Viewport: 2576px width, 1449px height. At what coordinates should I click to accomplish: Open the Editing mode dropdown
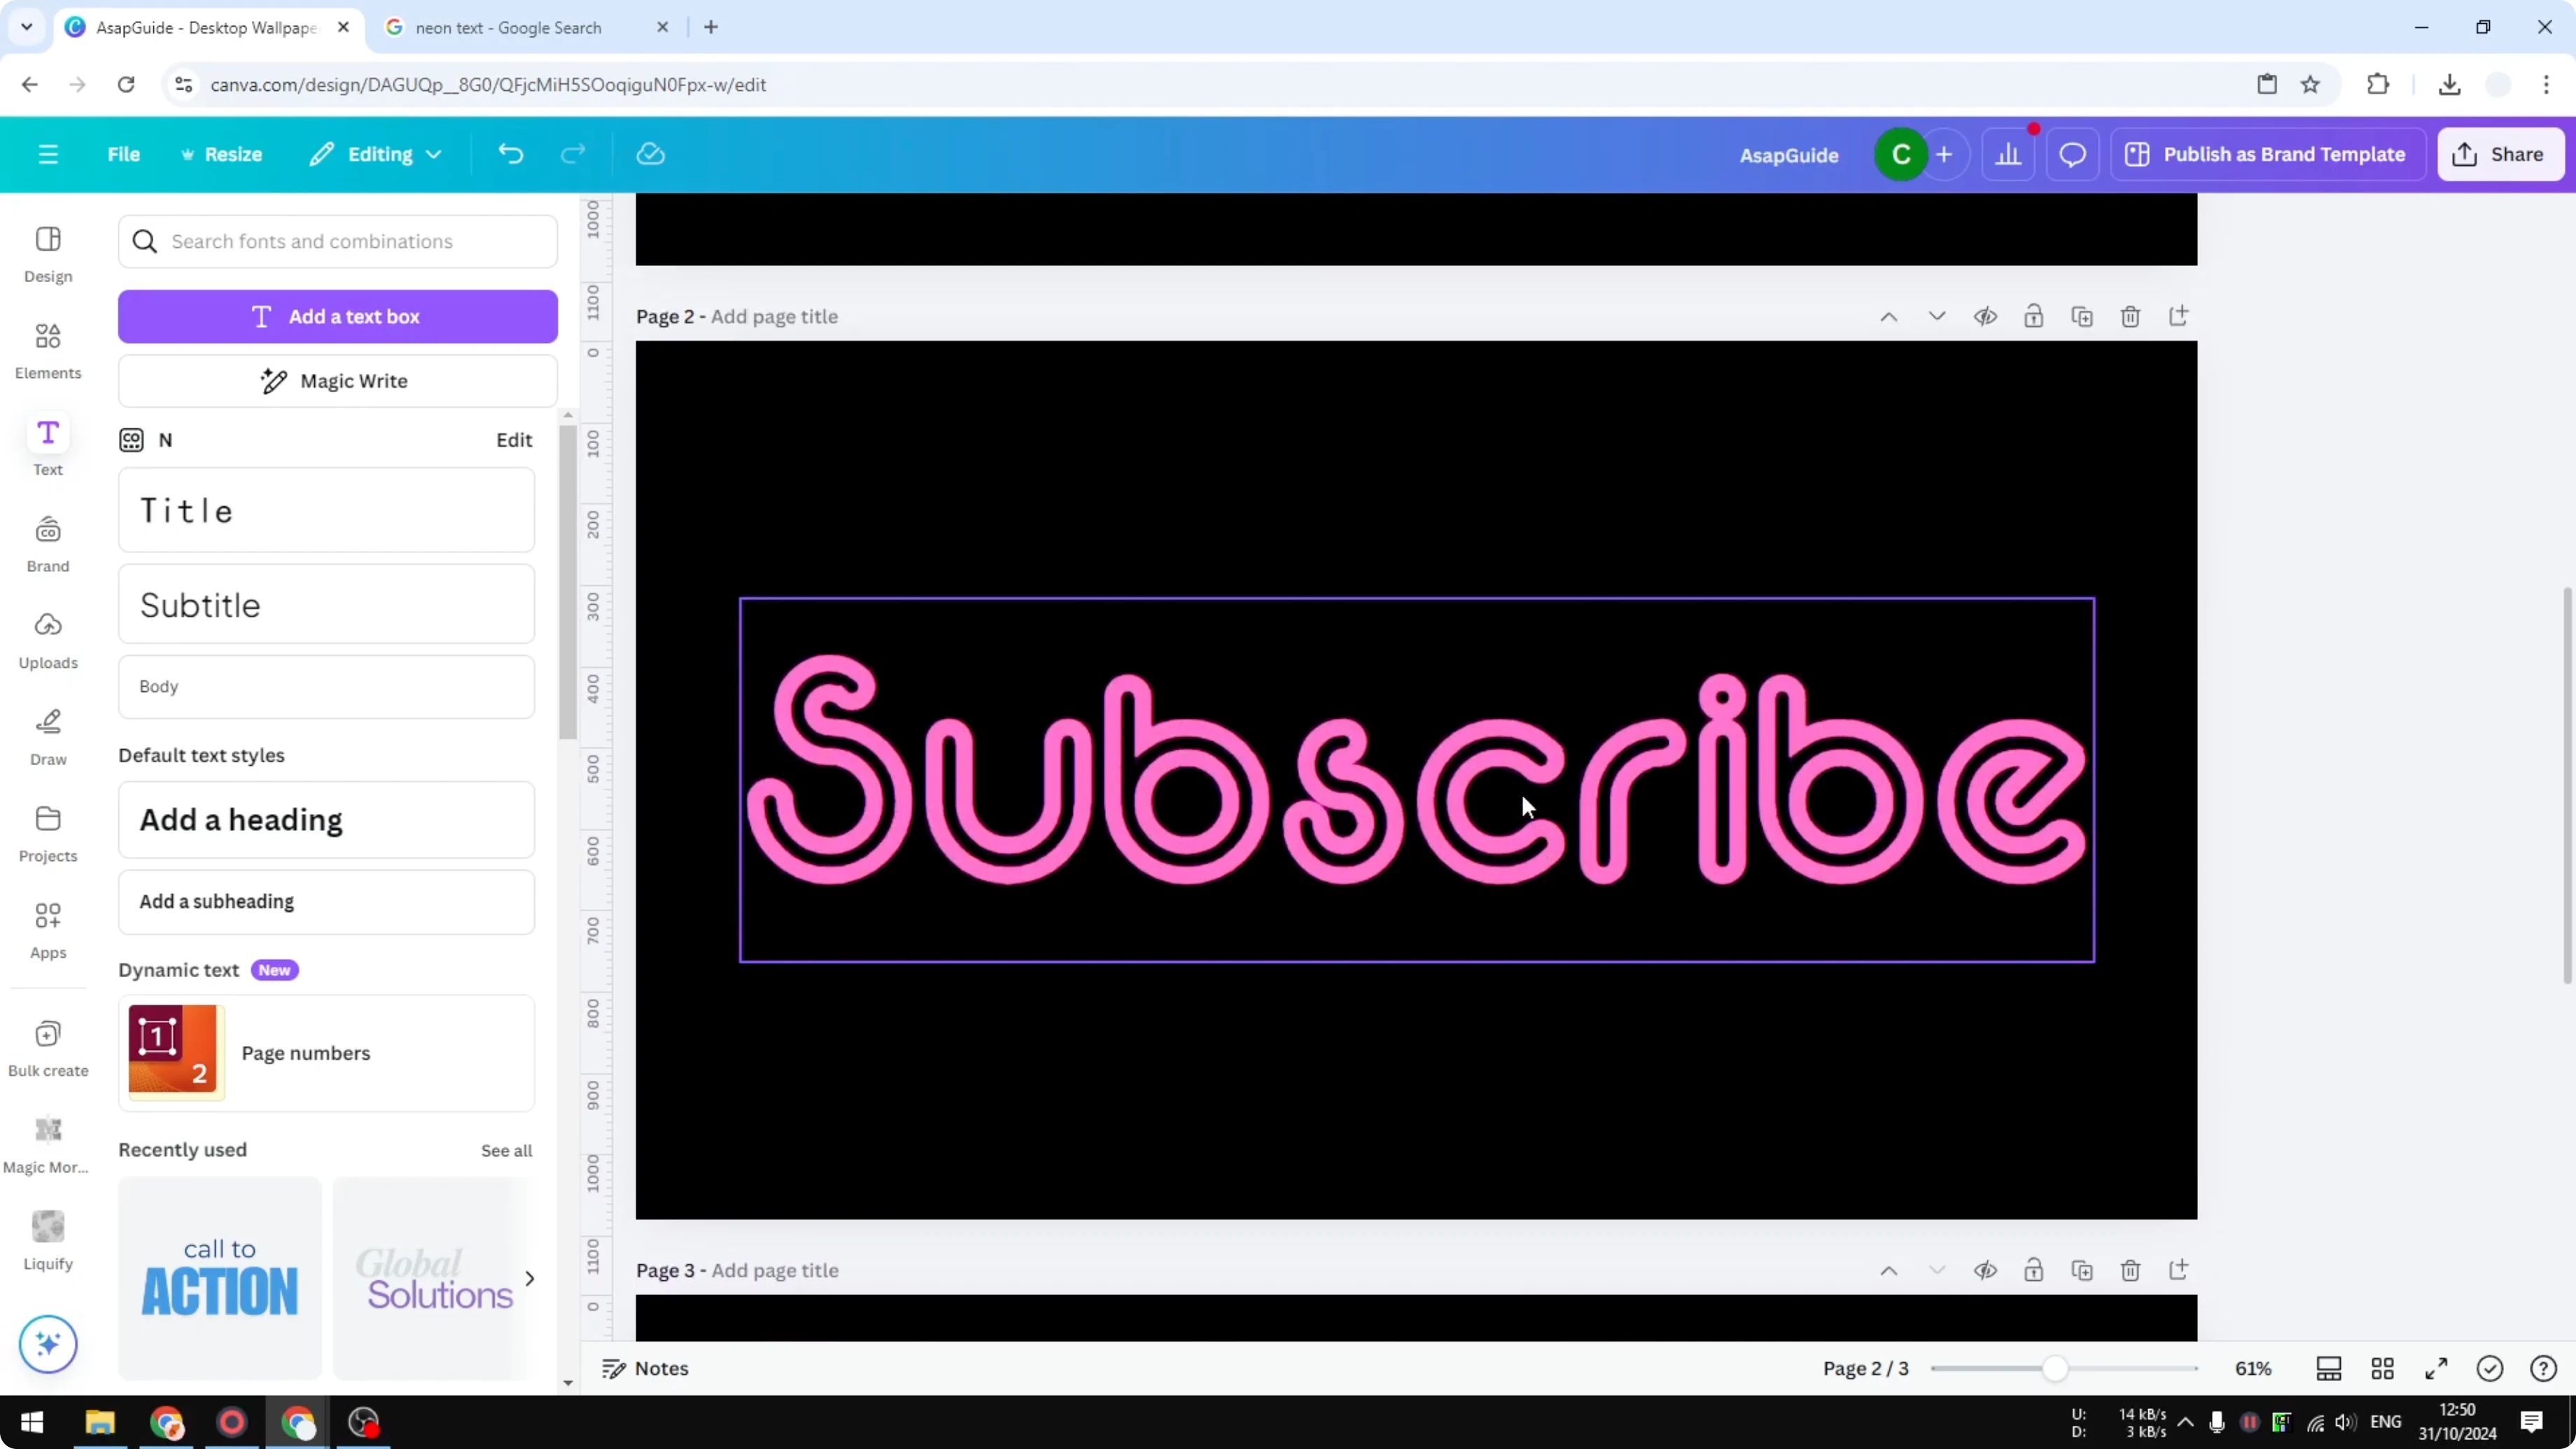(375, 153)
